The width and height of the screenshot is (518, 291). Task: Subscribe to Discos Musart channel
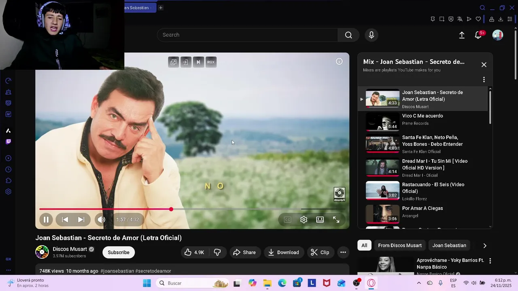tap(119, 252)
